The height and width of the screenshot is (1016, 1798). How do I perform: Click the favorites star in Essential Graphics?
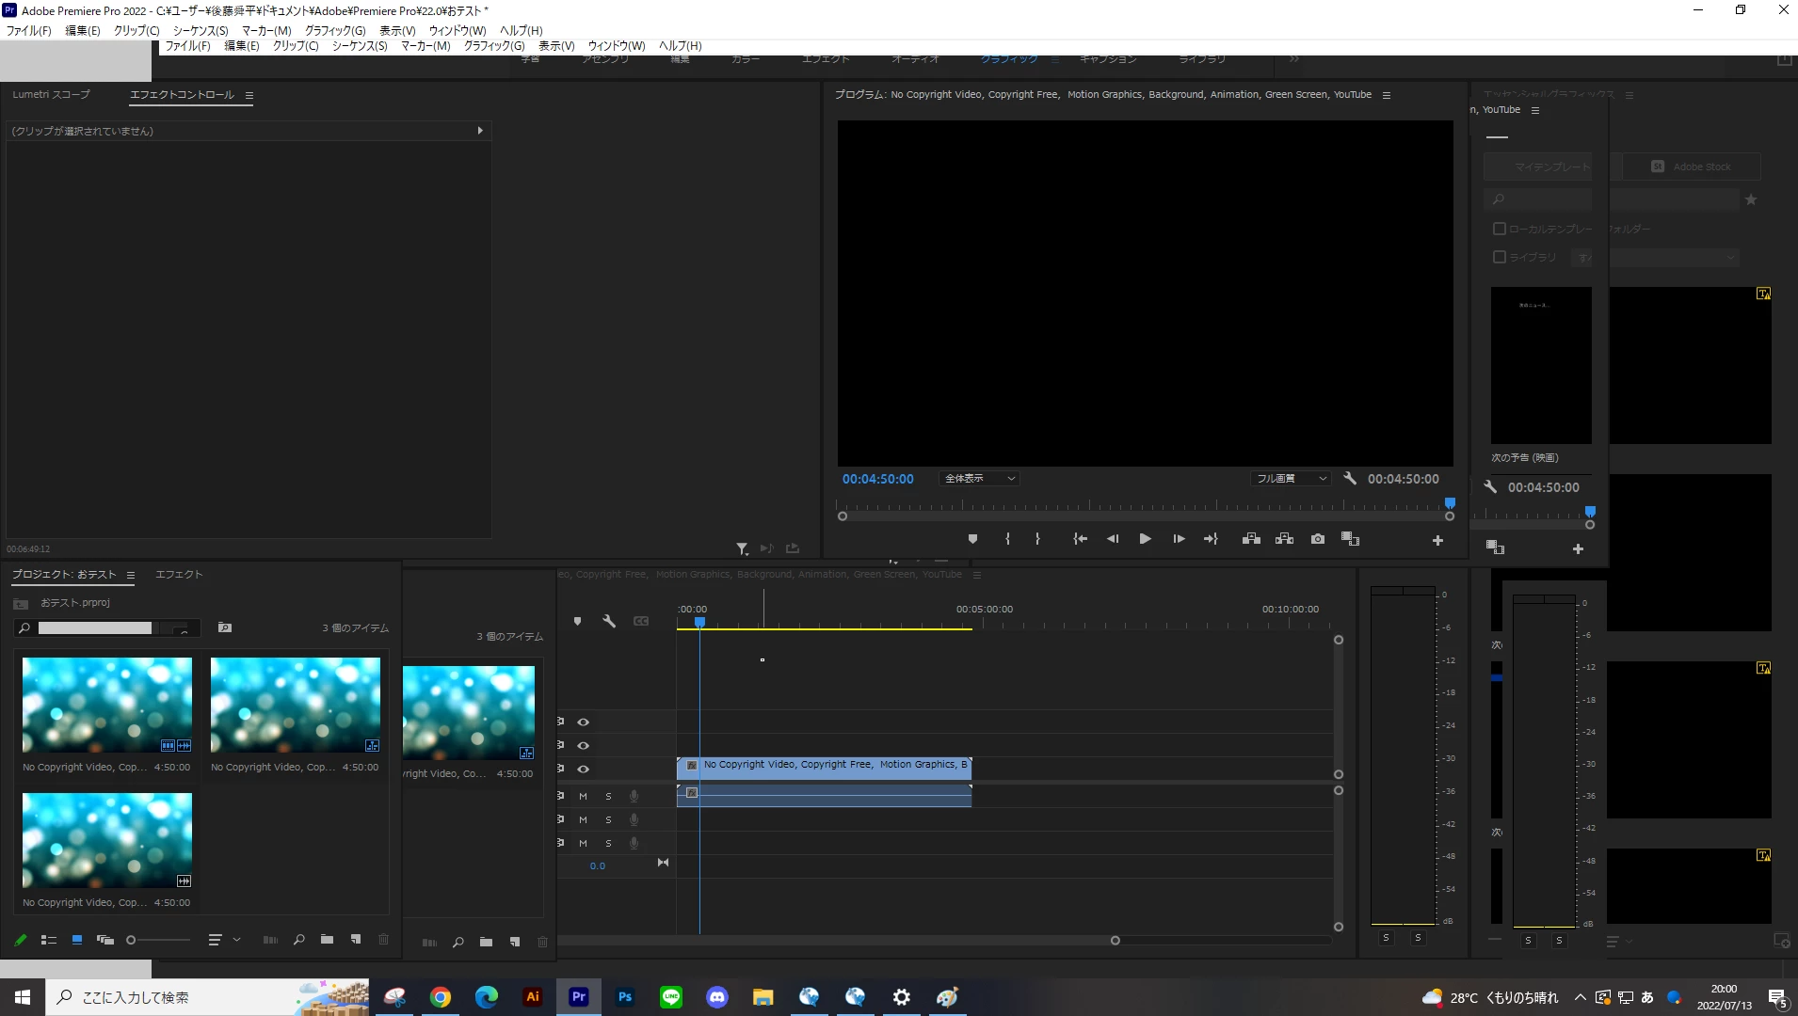coord(1751,199)
